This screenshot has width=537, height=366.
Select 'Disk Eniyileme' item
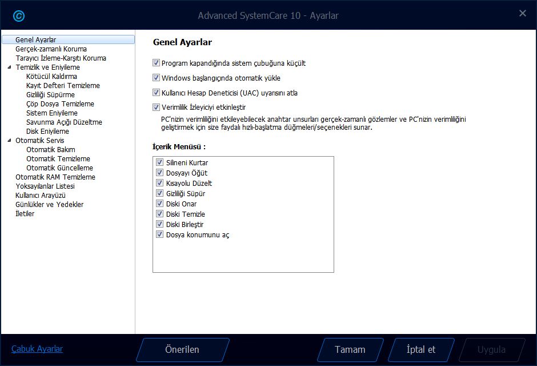tap(47, 132)
